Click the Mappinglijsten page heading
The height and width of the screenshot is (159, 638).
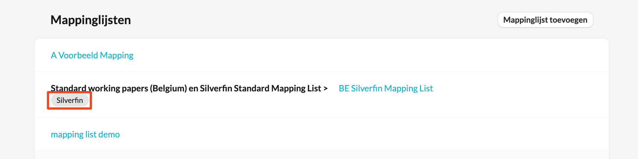(90, 20)
